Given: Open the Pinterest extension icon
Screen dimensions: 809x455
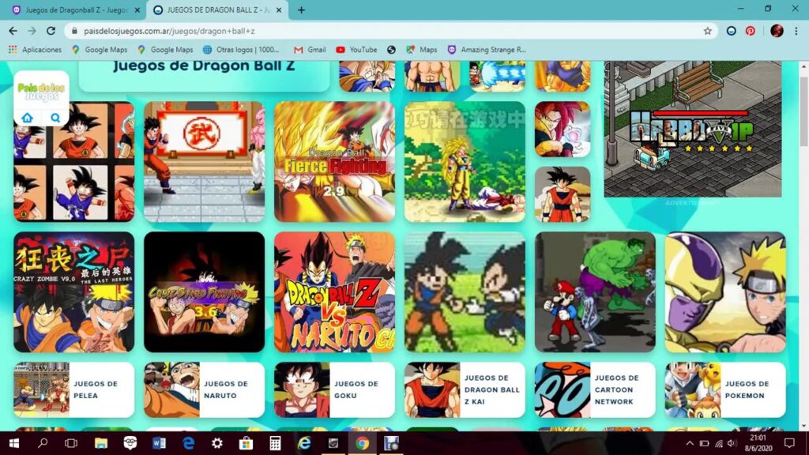Looking at the screenshot, I should [750, 31].
